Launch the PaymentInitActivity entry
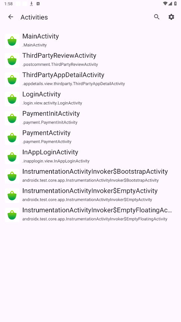 [x=90, y=118]
